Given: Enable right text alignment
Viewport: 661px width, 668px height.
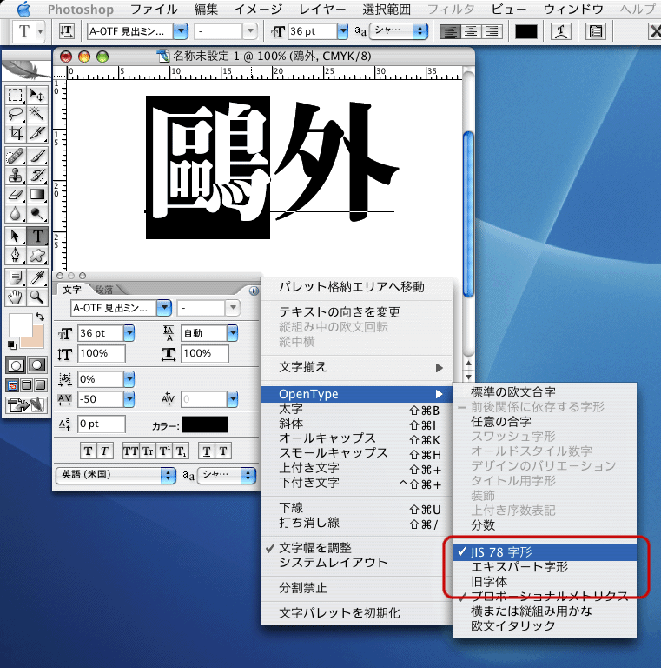Looking at the screenshot, I should [x=492, y=31].
